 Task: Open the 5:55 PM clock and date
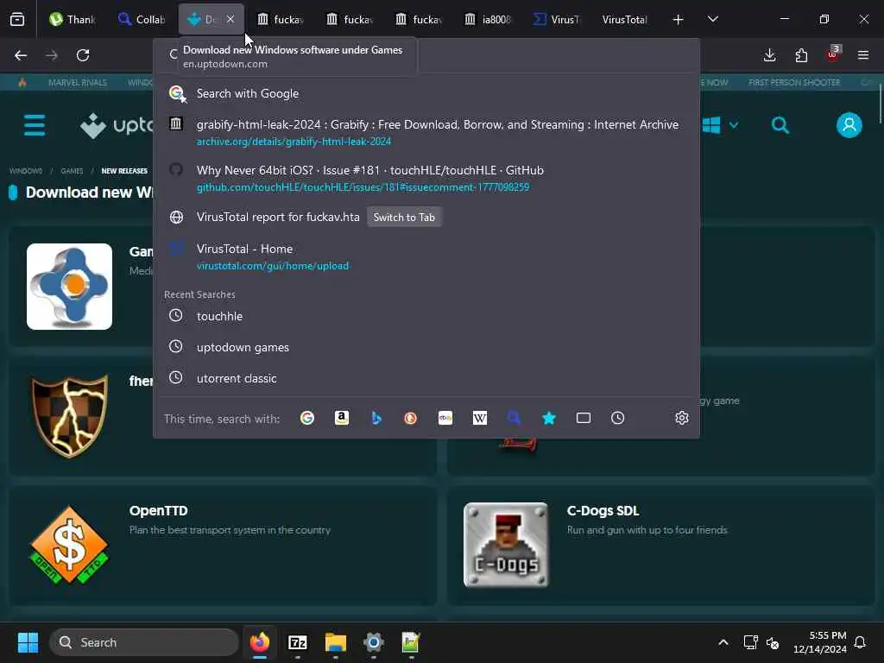coord(820,642)
